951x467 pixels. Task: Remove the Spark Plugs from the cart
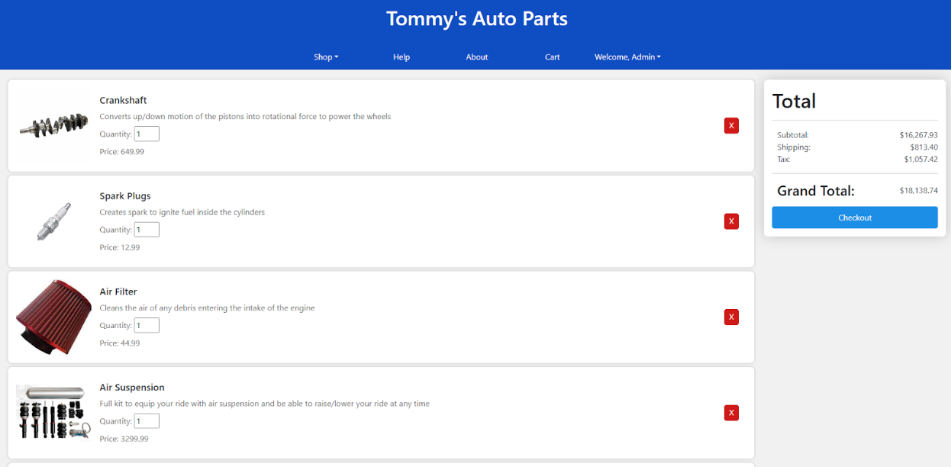tap(730, 221)
